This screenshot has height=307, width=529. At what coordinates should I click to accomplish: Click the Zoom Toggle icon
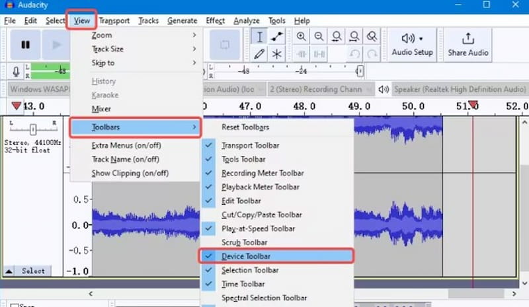click(x=372, y=36)
